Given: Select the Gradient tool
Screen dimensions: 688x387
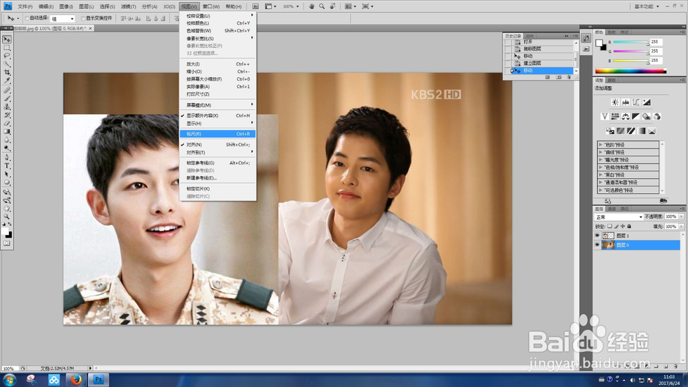Looking at the screenshot, I should coord(7,131).
